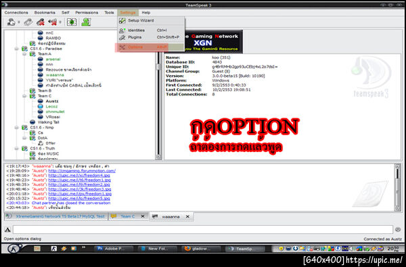
Task: Open the Help menu
Action: [145, 12]
